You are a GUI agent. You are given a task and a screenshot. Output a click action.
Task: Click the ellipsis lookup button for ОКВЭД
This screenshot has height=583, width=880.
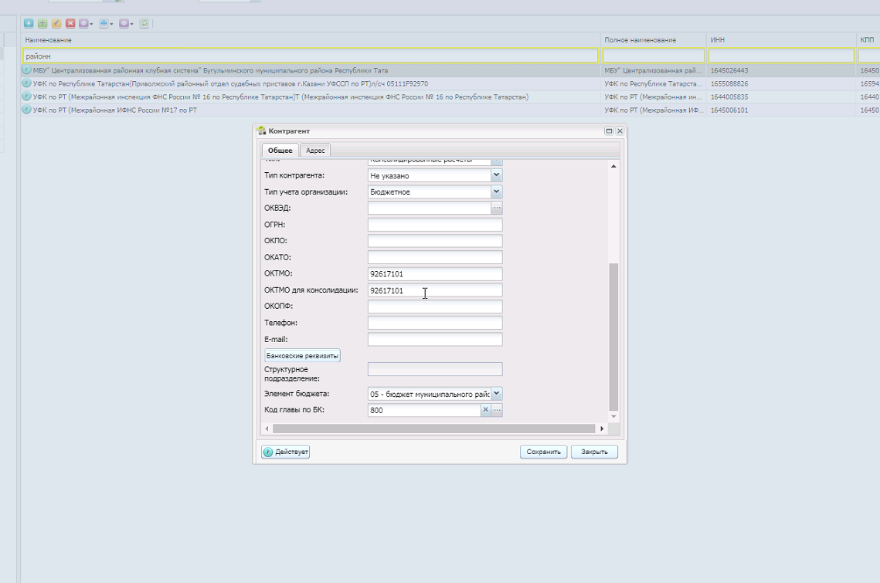coord(497,208)
